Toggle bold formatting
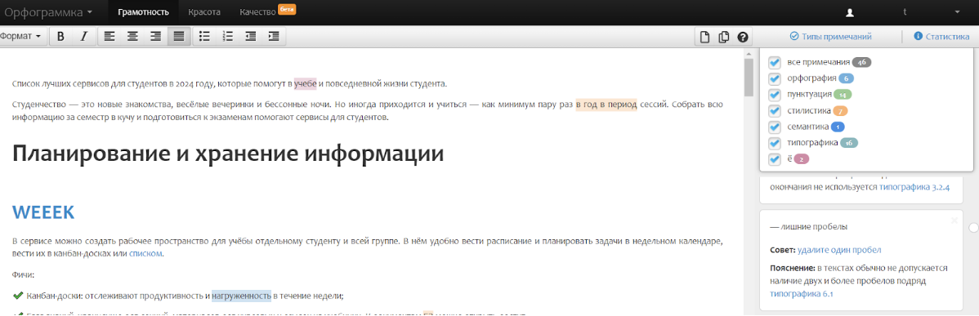The height and width of the screenshot is (316, 979). click(60, 37)
